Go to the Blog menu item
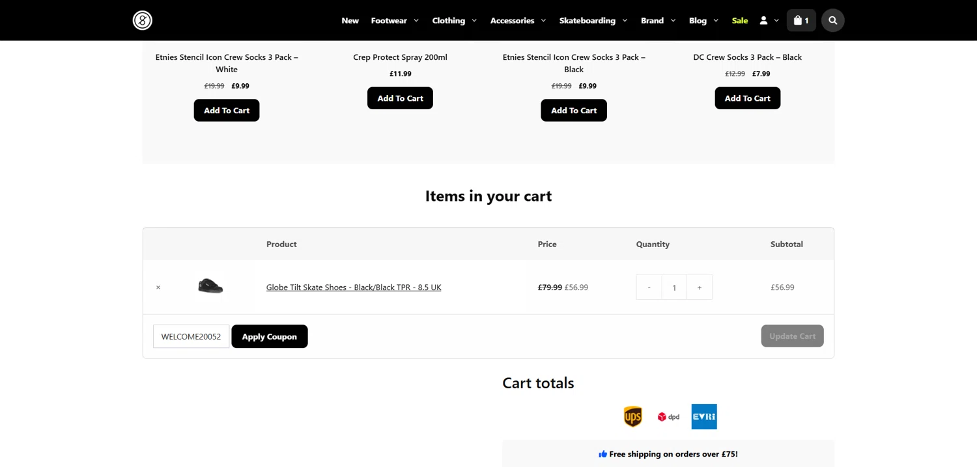Image resolution: width=977 pixels, height=467 pixels. pyautogui.click(x=698, y=20)
